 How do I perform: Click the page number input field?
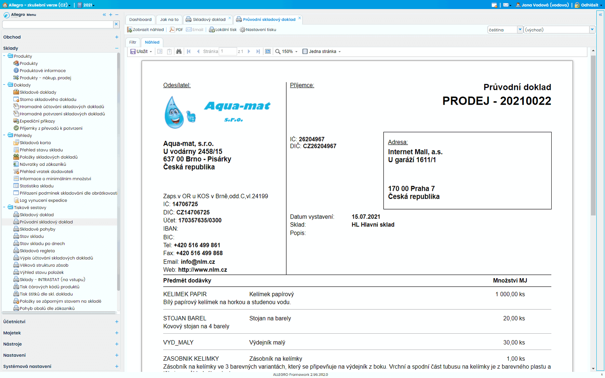(228, 51)
